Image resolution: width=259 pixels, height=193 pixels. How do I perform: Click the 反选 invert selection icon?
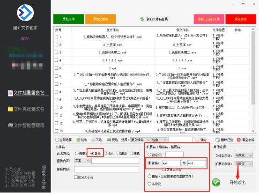[x=109, y=140]
